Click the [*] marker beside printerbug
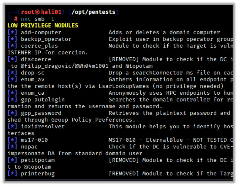Image resolution: width=238 pixels, height=186 pixels. pyautogui.click(x=12, y=173)
